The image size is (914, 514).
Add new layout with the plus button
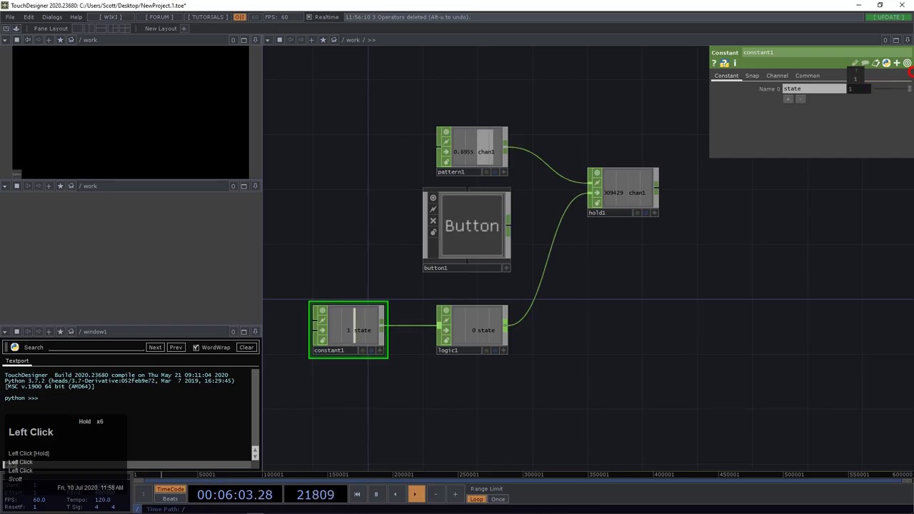184,29
